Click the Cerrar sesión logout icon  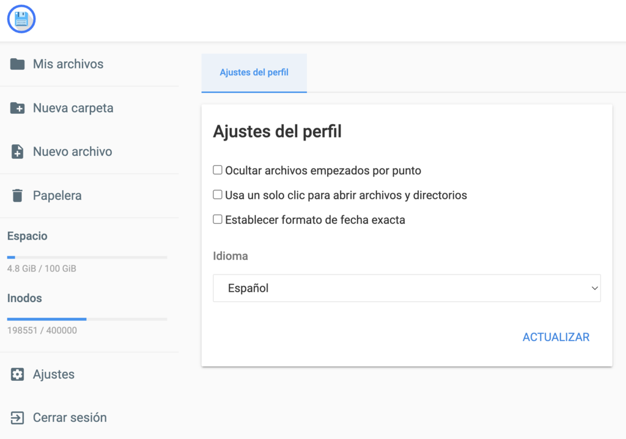[x=17, y=417]
